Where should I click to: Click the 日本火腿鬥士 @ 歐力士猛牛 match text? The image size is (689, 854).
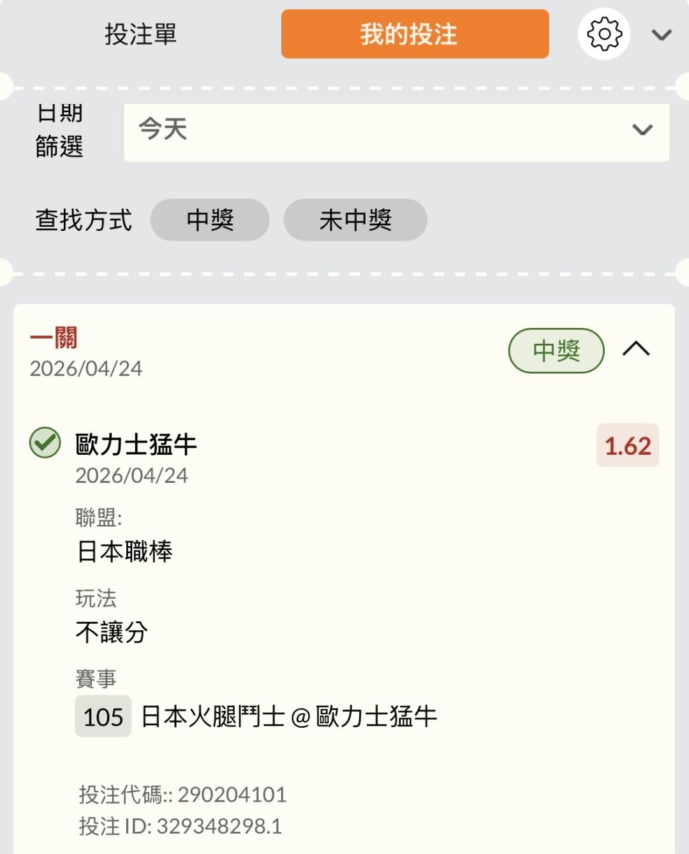click(289, 717)
